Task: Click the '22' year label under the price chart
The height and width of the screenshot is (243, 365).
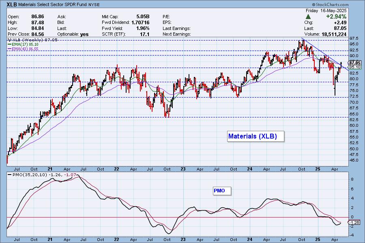Action: pos(117,169)
